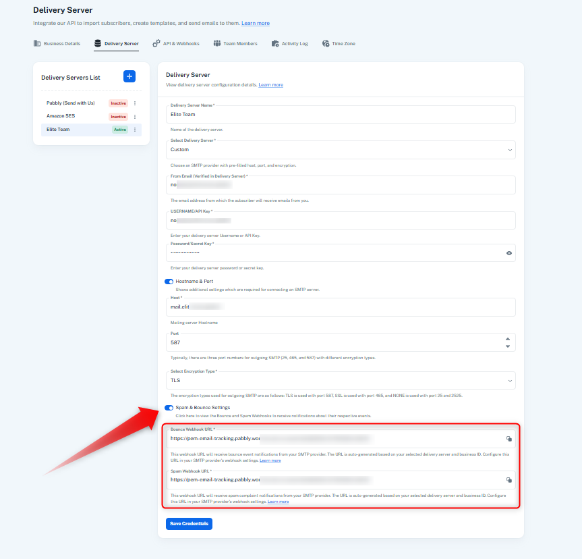Disable the Spam & Bounce Settings switch

coord(169,408)
